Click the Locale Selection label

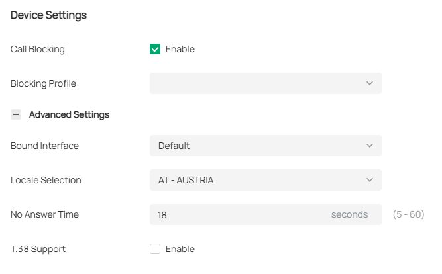(x=46, y=180)
